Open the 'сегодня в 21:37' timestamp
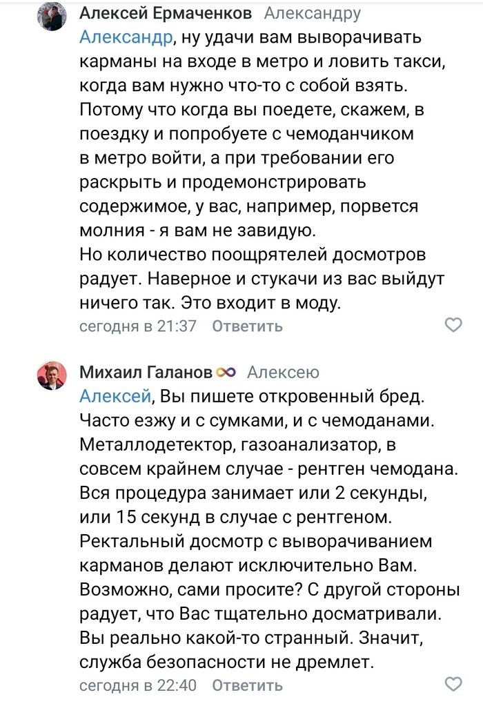 coord(138,326)
